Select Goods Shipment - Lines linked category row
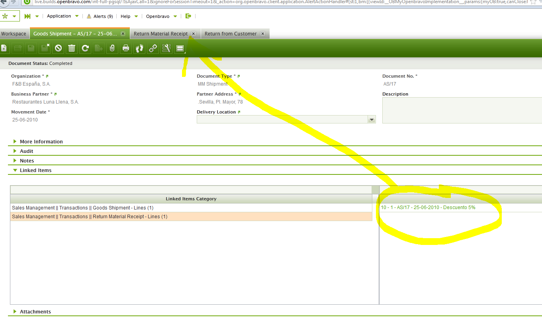The width and height of the screenshot is (542, 323). coord(82,208)
